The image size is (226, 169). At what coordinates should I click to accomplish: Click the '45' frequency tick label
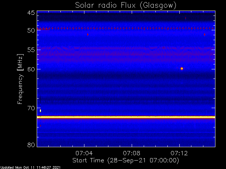pyautogui.click(x=31, y=13)
